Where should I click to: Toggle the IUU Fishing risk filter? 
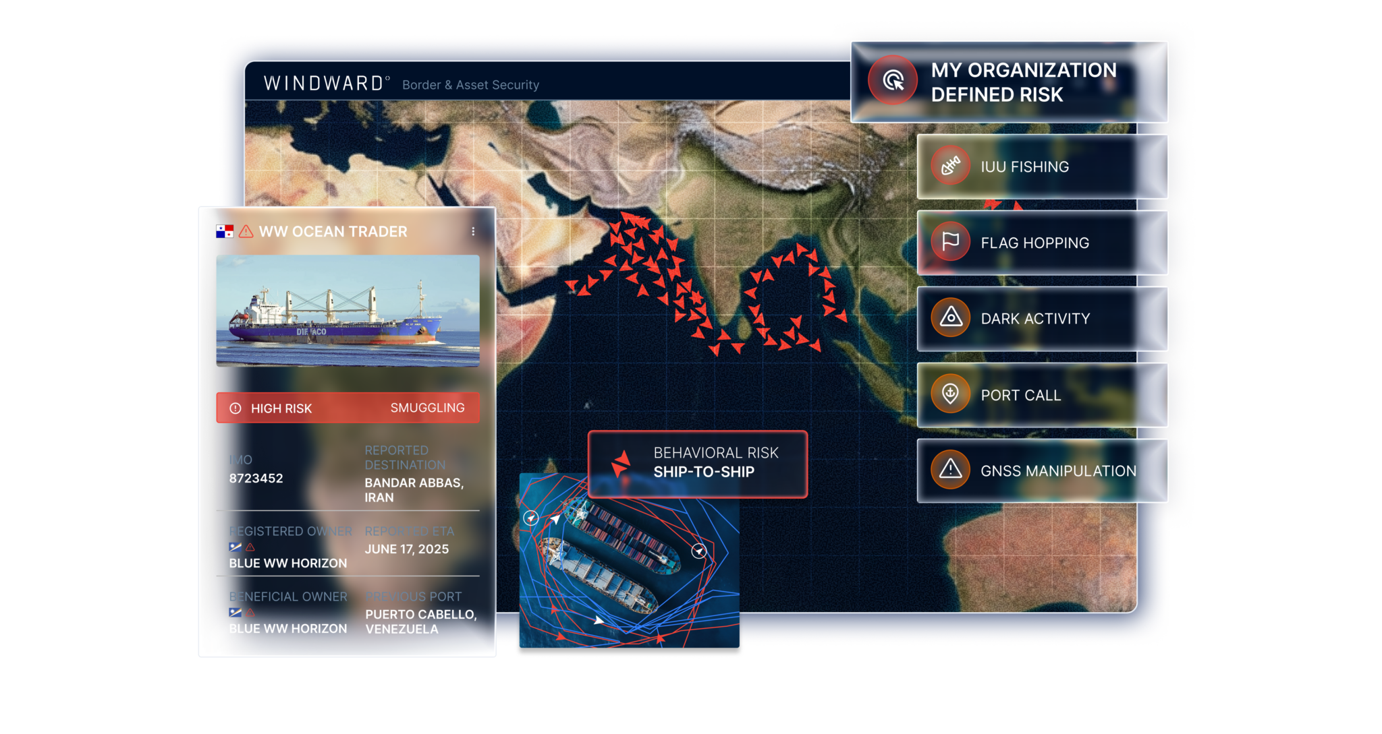pyautogui.click(x=1039, y=166)
